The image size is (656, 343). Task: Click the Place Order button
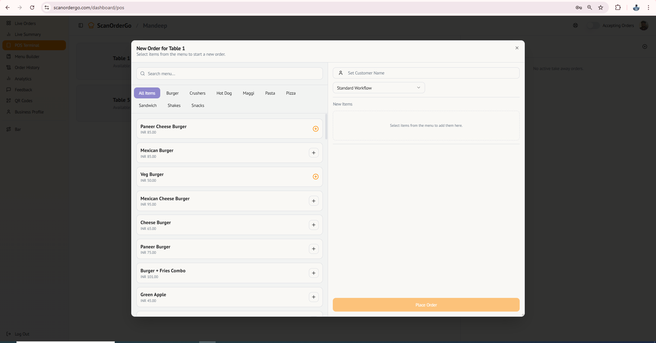[426, 305]
